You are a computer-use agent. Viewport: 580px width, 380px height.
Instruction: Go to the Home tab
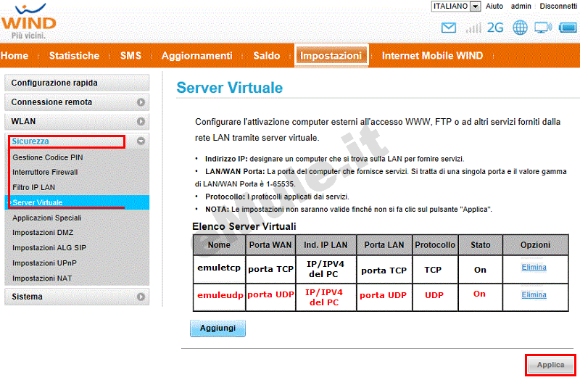(x=14, y=56)
